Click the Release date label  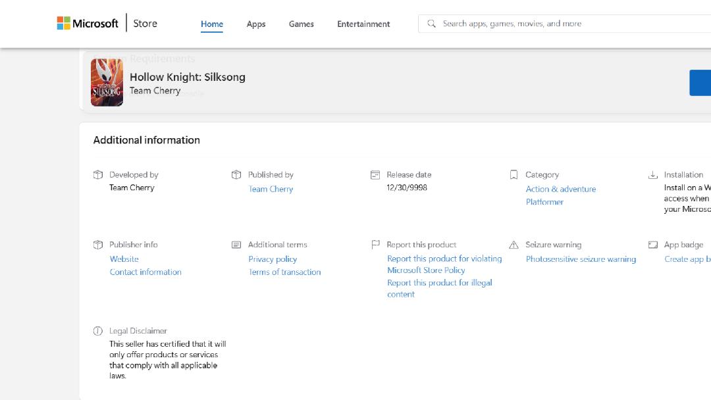[409, 175]
